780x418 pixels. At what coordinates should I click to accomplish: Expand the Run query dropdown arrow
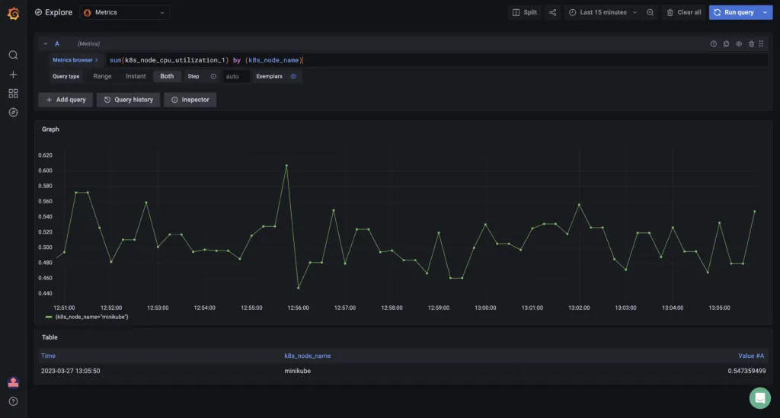click(765, 12)
